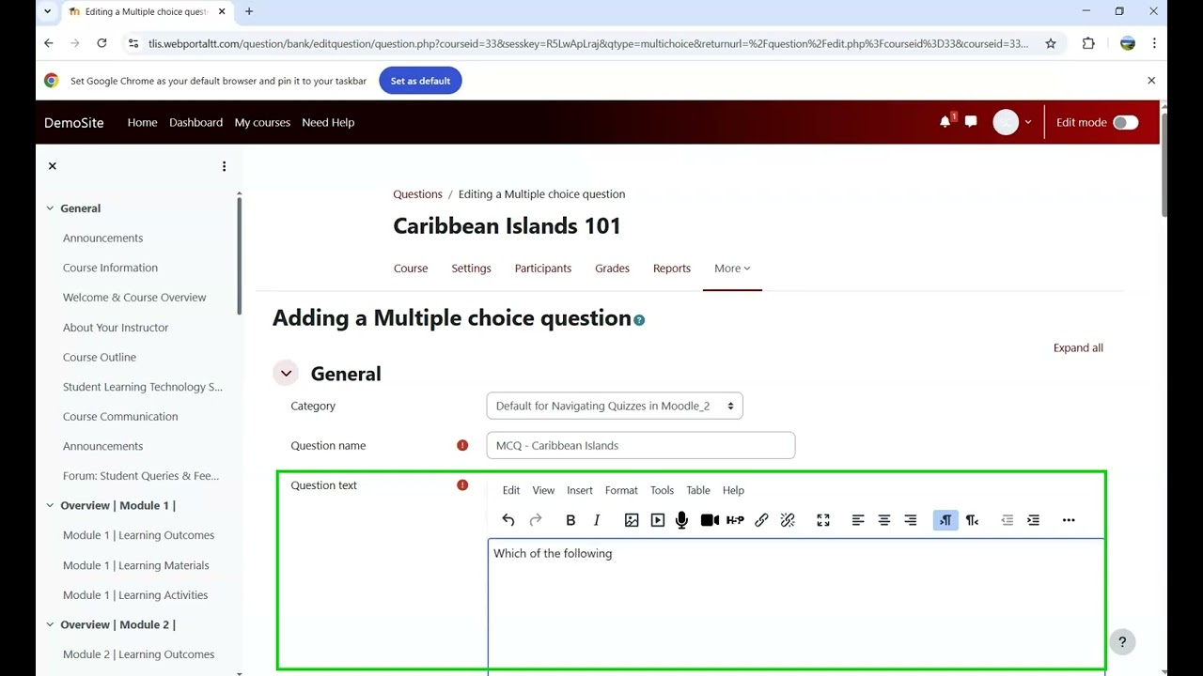Open Dashboard in the top navigation
1203x676 pixels.
pyautogui.click(x=195, y=122)
